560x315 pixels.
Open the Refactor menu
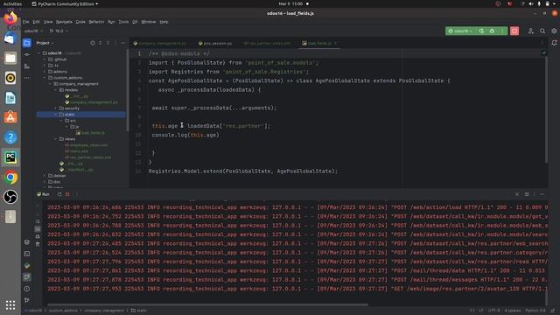click(x=96, y=22)
